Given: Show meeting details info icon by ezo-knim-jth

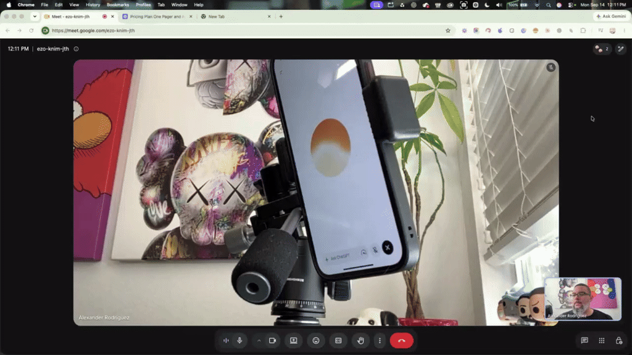Looking at the screenshot, I should click(x=76, y=49).
